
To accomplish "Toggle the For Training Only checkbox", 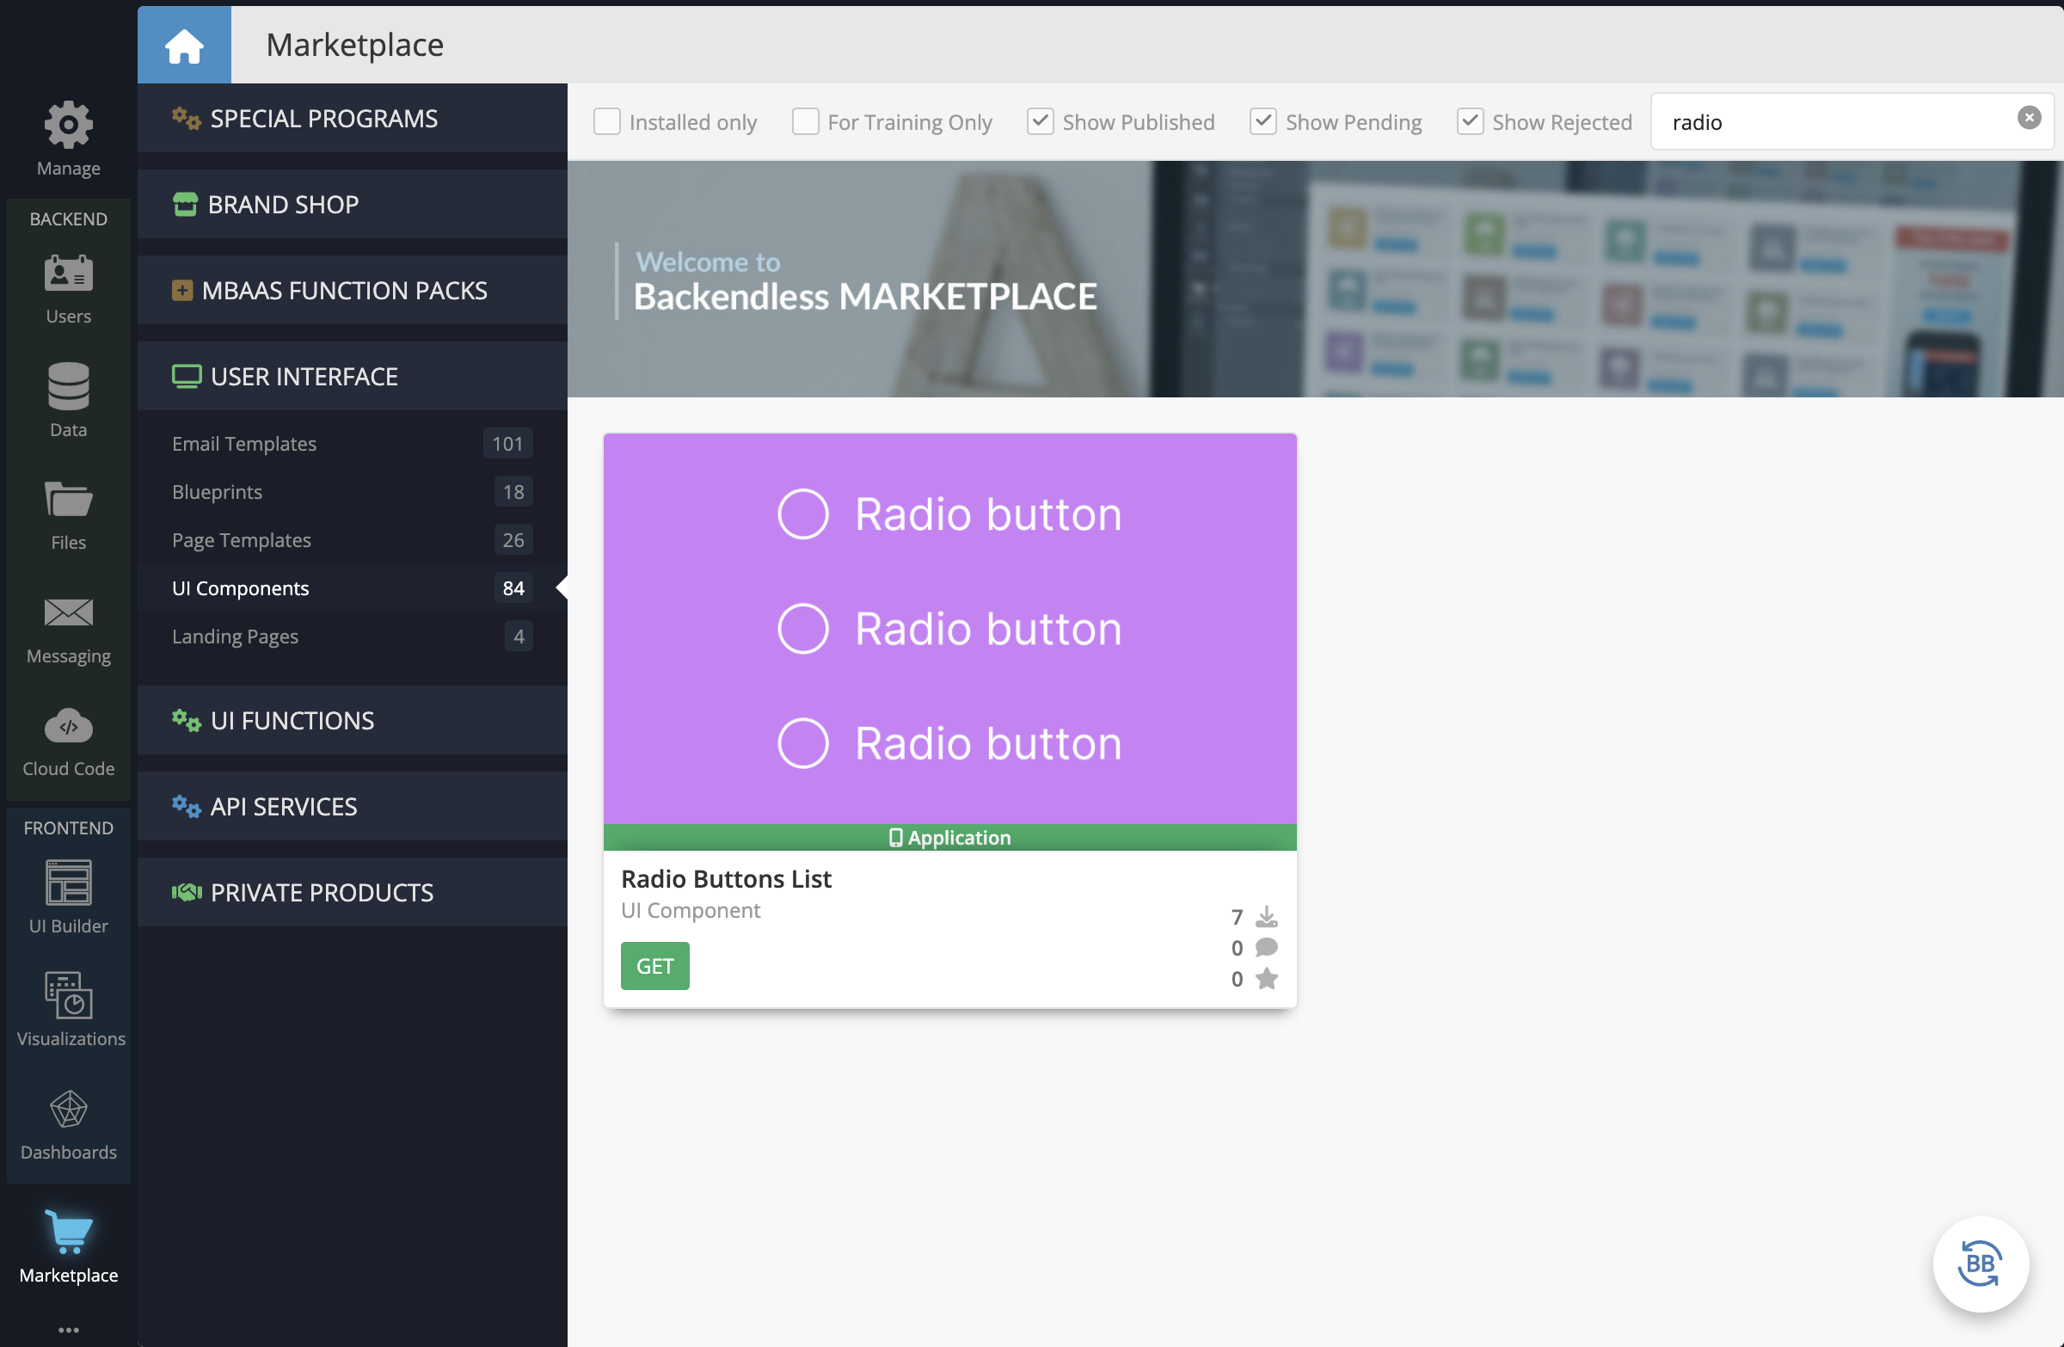I will [x=806, y=121].
